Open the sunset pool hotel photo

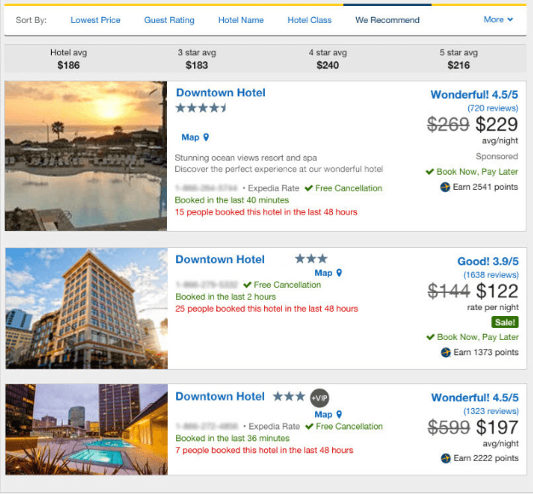[86, 156]
